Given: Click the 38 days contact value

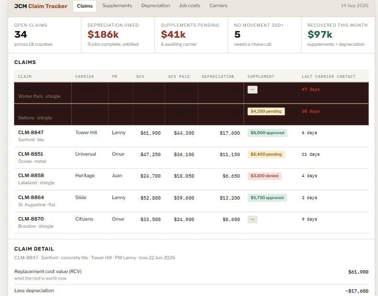Looking at the screenshot, I should (x=311, y=111).
